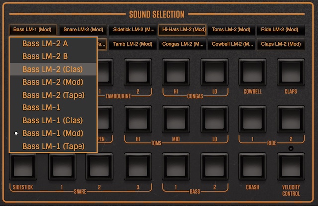
Task: Open the Toms LM-2 (Mod) dropdown
Action: [x=231, y=30]
